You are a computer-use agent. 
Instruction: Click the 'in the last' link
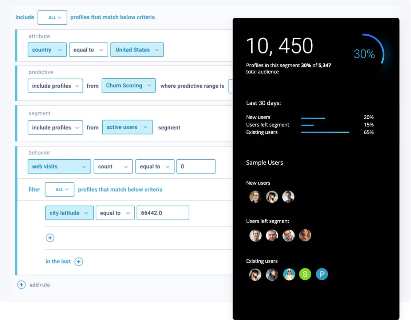coord(58,261)
